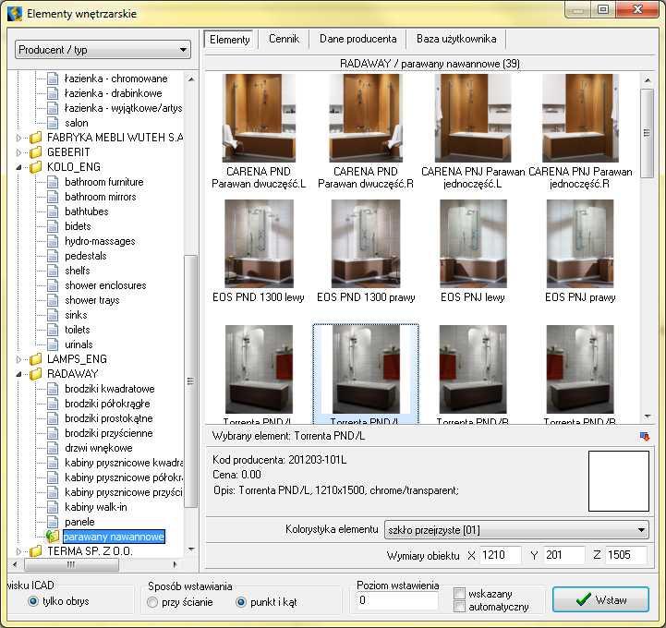The width and height of the screenshot is (666, 628).
Task: Click the LAMPS_ENG folder icon
Action: pos(36,359)
